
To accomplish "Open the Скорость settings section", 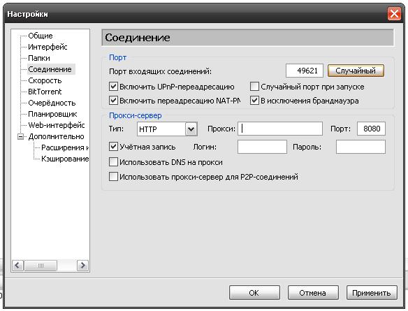I will tap(45, 80).
